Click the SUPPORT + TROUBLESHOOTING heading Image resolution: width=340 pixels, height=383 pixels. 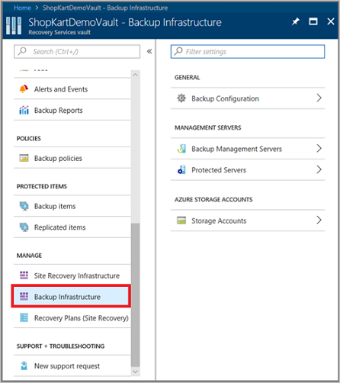pyautogui.click(x=60, y=346)
